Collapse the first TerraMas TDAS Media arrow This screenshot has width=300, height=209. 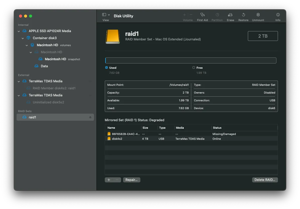click(19, 81)
